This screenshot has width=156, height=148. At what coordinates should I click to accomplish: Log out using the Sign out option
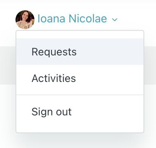(80, 112)
